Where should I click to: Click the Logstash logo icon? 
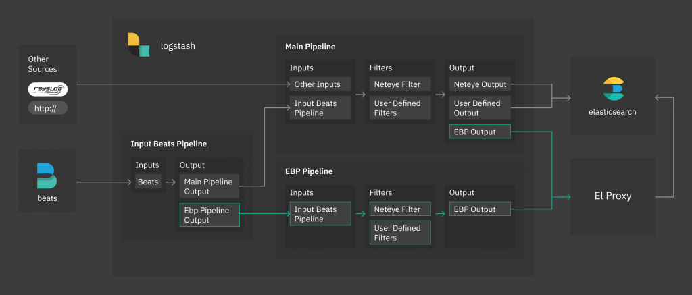[139, 45]
